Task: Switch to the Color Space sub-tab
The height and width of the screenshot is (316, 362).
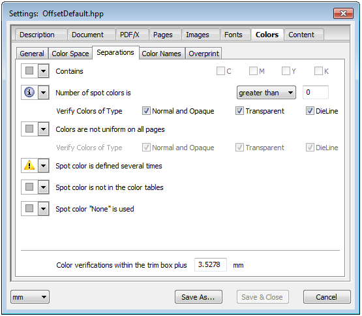Action: (x=70, y=54)
